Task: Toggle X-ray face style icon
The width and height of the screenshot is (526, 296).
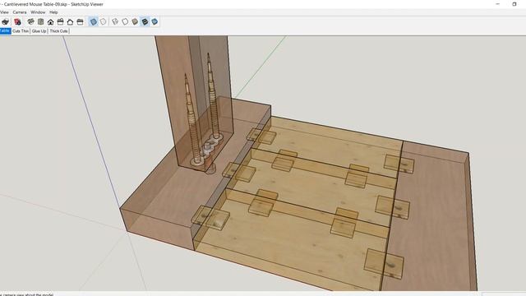Action: [x=93, y=22]
